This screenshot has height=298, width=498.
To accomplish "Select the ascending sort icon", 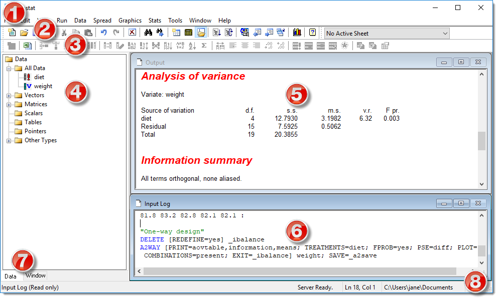I will coord(192,46).
